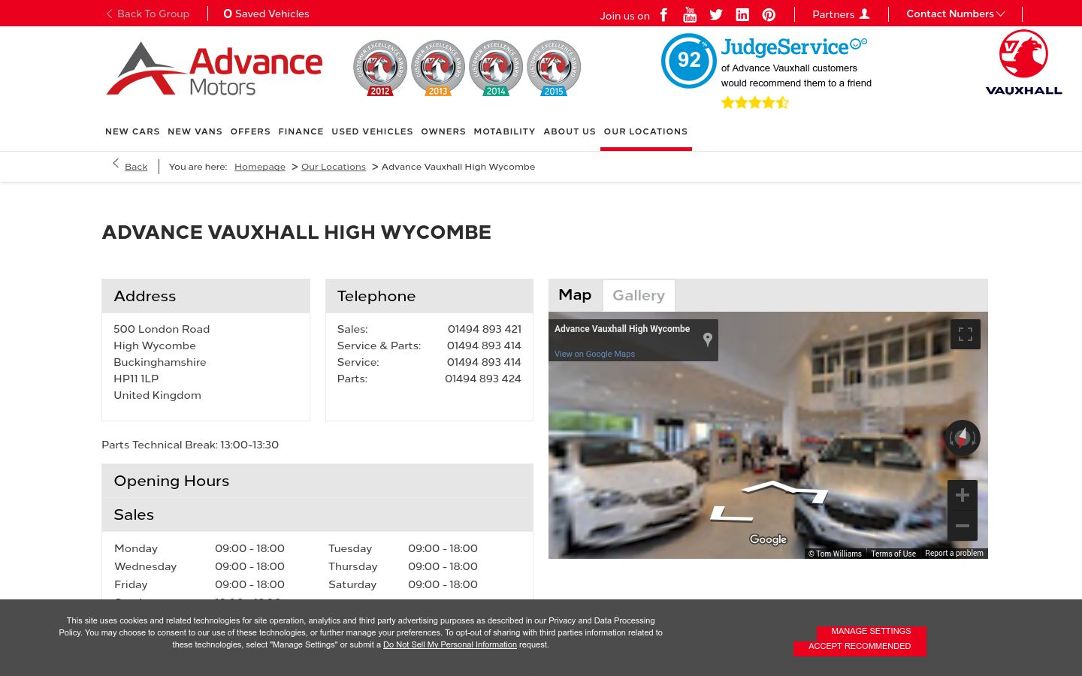
Task: Open the Our Locations menu
Action: [646, 131]
